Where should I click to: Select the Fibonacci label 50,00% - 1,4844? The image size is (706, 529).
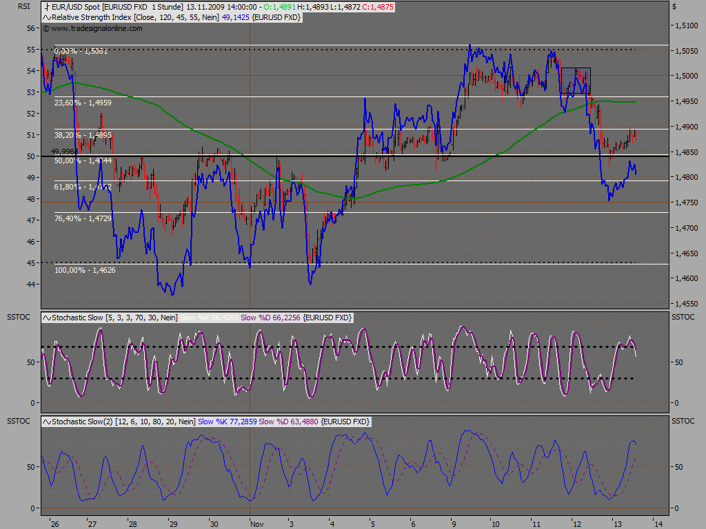click(83, 161)
